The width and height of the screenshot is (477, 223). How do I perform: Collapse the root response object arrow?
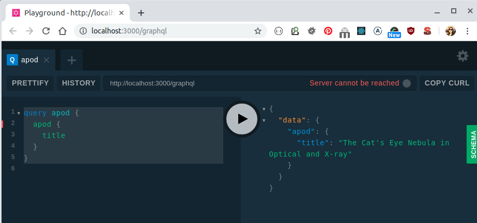pyautogui.click(x=264, y=109)
